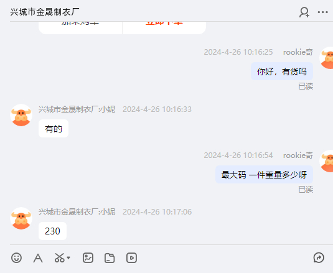Expand the screenshot tool dropdown arrow
Screen dimensions: 333x273
point(68,258)
